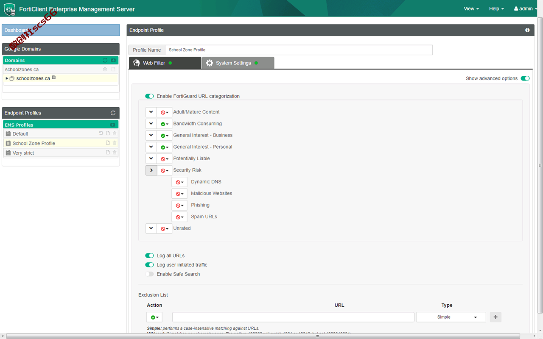Open action dropdown for Adult/Mature Content
543x339 pixels.
point(165,112)
